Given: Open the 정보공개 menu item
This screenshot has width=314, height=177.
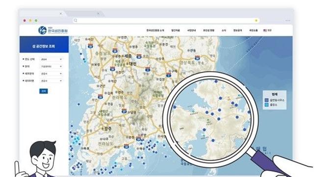Looking at the screenshot, I should click(237, 30).
